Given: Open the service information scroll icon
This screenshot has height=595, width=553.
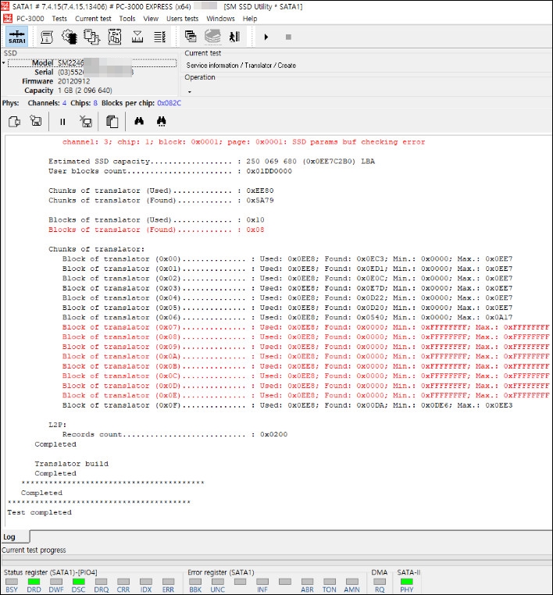Looking at the screenshot, I should click(47, 37).
